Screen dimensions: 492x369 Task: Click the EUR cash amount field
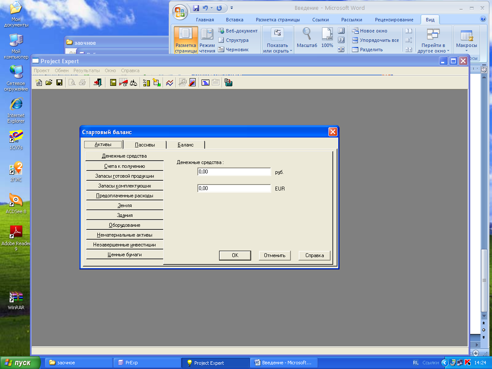(x=234, y=188)
